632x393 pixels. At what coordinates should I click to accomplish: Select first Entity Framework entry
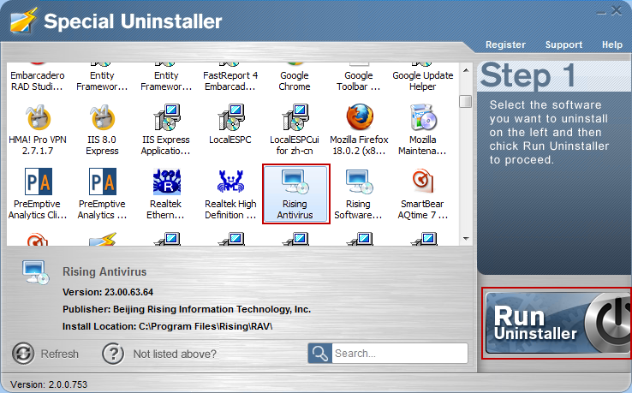coord(102,80)
